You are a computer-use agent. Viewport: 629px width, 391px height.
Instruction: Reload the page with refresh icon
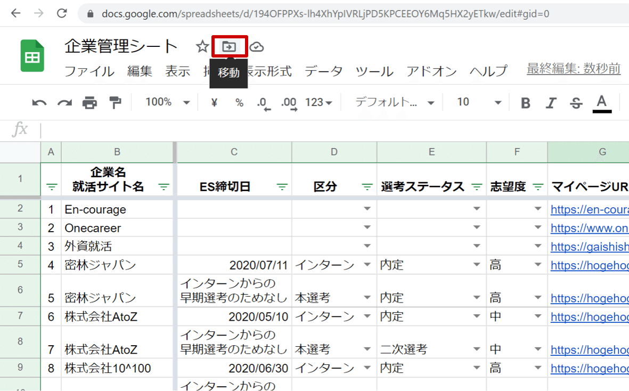pyautogui.click(x=62, y=13)
